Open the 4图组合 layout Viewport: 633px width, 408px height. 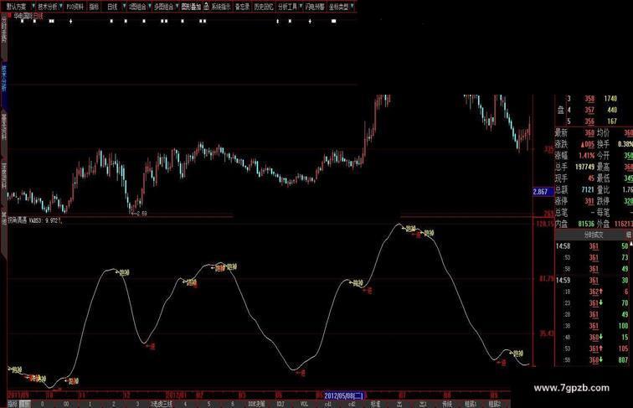coord(137,7)
